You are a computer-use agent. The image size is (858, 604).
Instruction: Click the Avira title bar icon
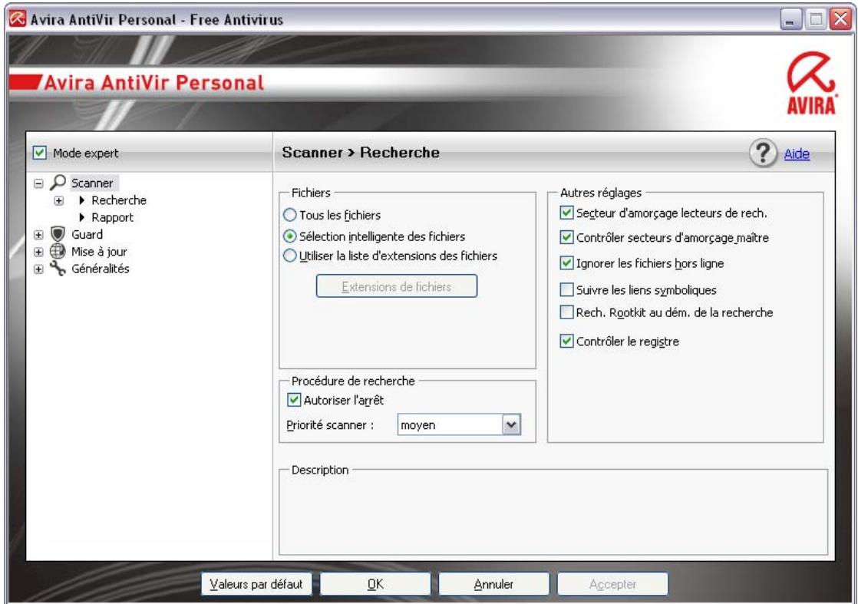click(18, 19)
